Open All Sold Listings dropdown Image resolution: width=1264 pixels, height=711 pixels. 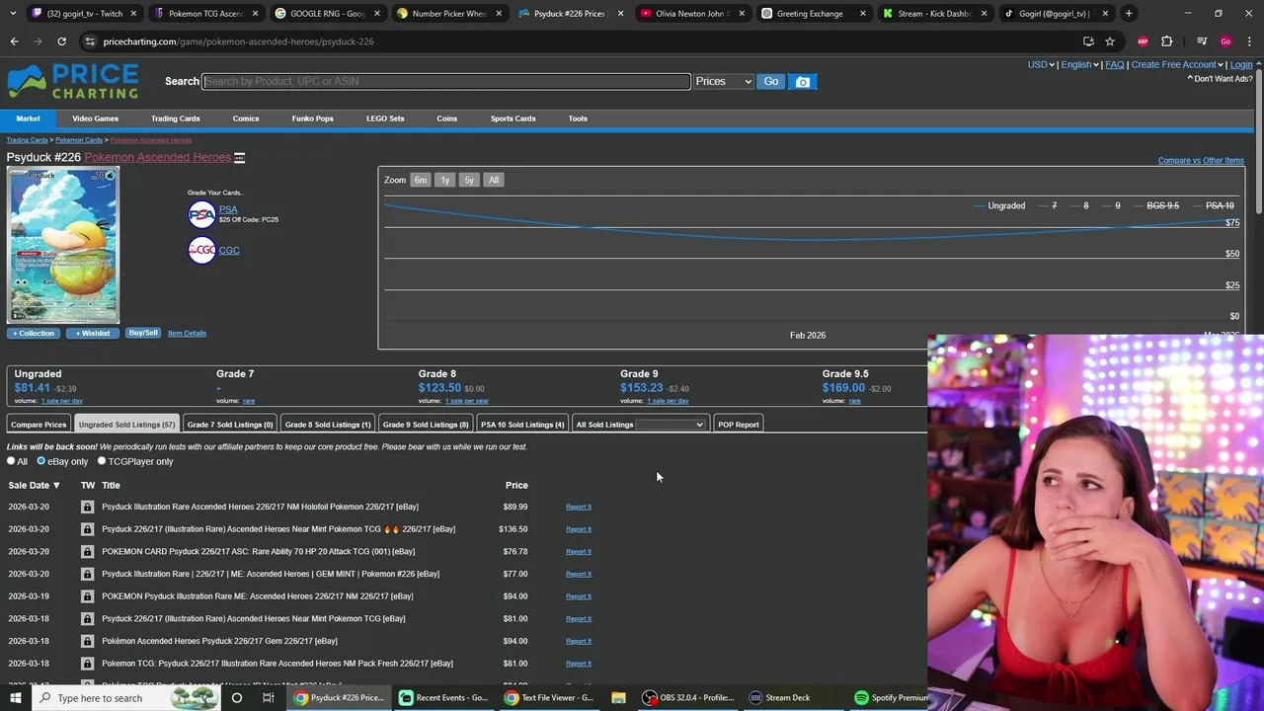[x=670, y=425]
